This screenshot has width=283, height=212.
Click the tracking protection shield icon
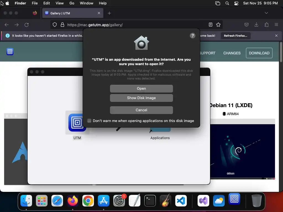click(55, 25)
